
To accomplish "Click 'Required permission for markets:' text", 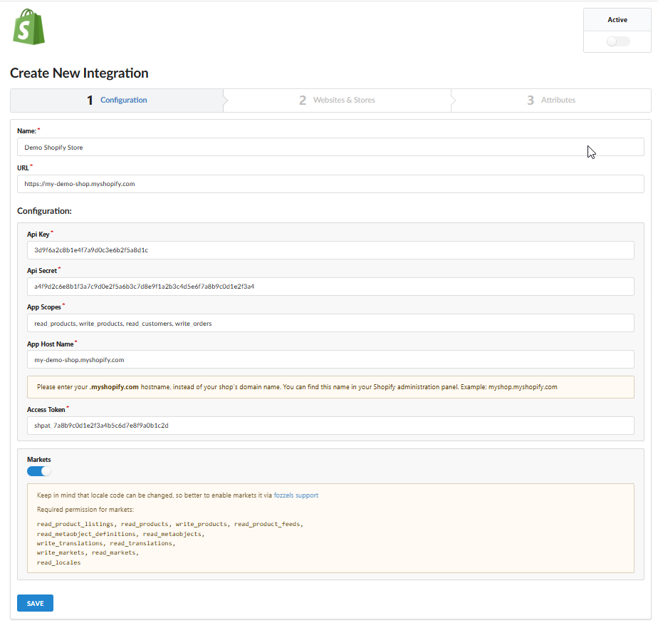I will [x=85, y=510].
